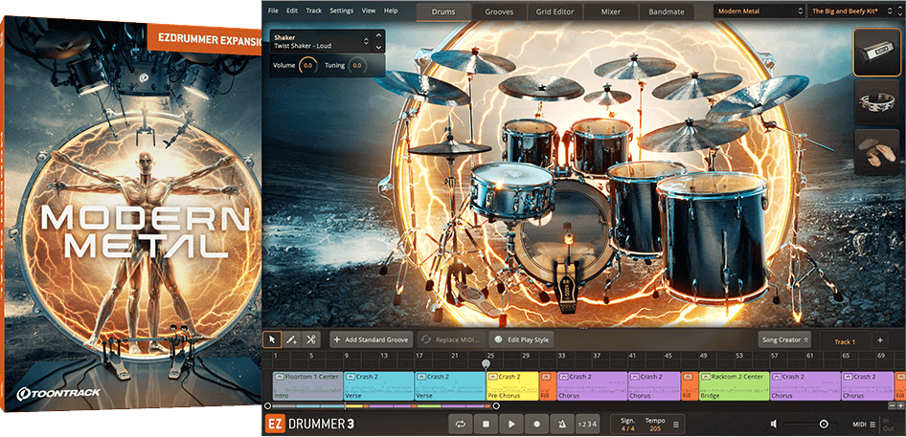Zoom in the timeline with plus button

pos(901,405)
